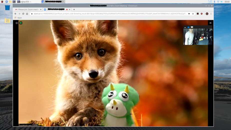Viewport: 231px width, 130px height.
Task: Hide the self-view thumbnail video
Action: [185, 27]
